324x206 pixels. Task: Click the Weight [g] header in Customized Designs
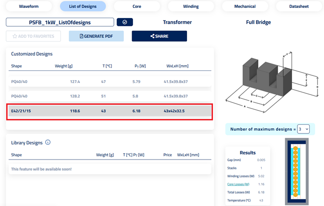pos(64,66)
